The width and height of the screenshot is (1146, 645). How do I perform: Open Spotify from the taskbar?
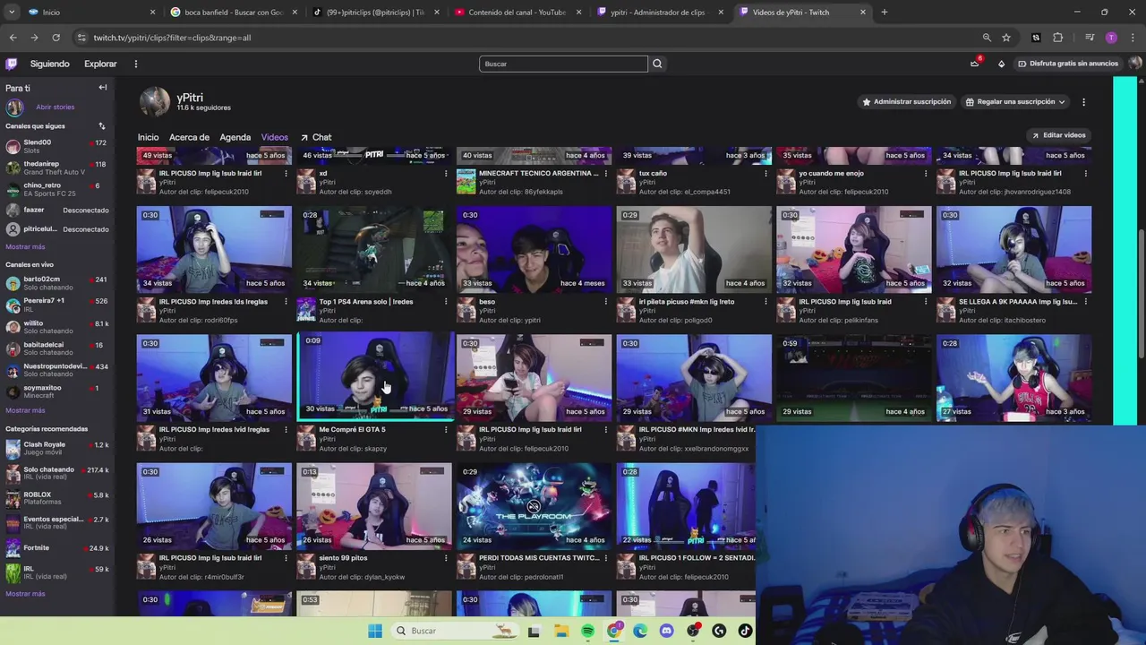tap(587, 631)
